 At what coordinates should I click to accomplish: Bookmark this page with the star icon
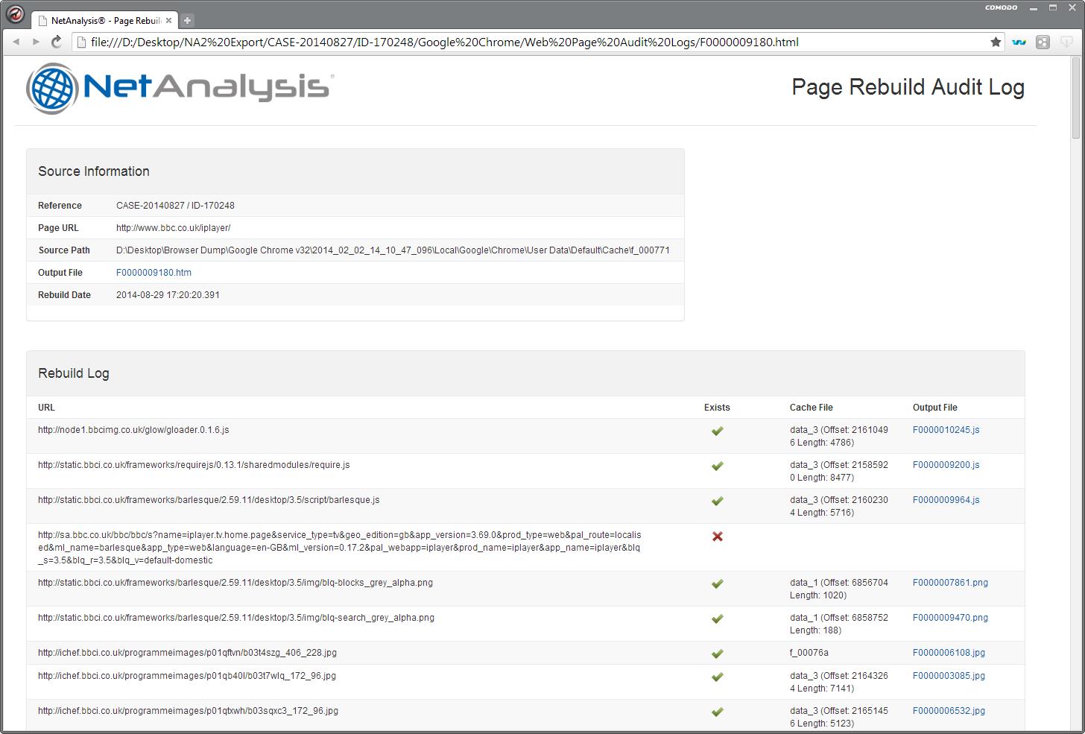(x=996, y=42)
